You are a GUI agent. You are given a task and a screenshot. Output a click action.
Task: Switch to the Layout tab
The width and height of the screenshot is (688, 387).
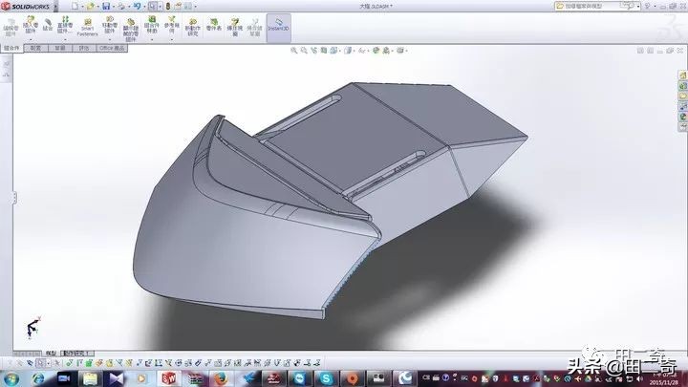(x=36, y=46)
